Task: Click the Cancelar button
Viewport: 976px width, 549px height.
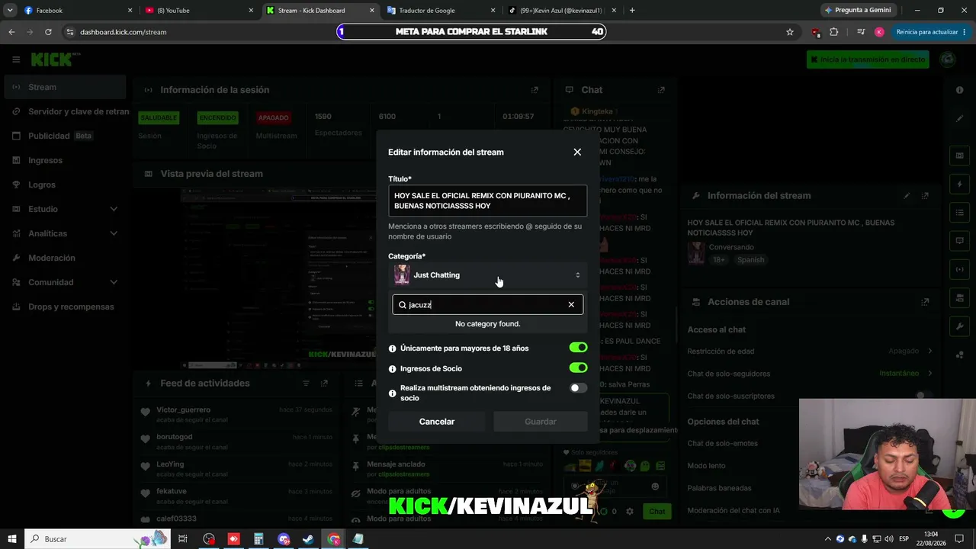Action: pyautogui.click(x=436, y=422)
